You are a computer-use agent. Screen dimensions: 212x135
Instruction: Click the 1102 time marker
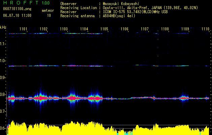coord(43,29)
